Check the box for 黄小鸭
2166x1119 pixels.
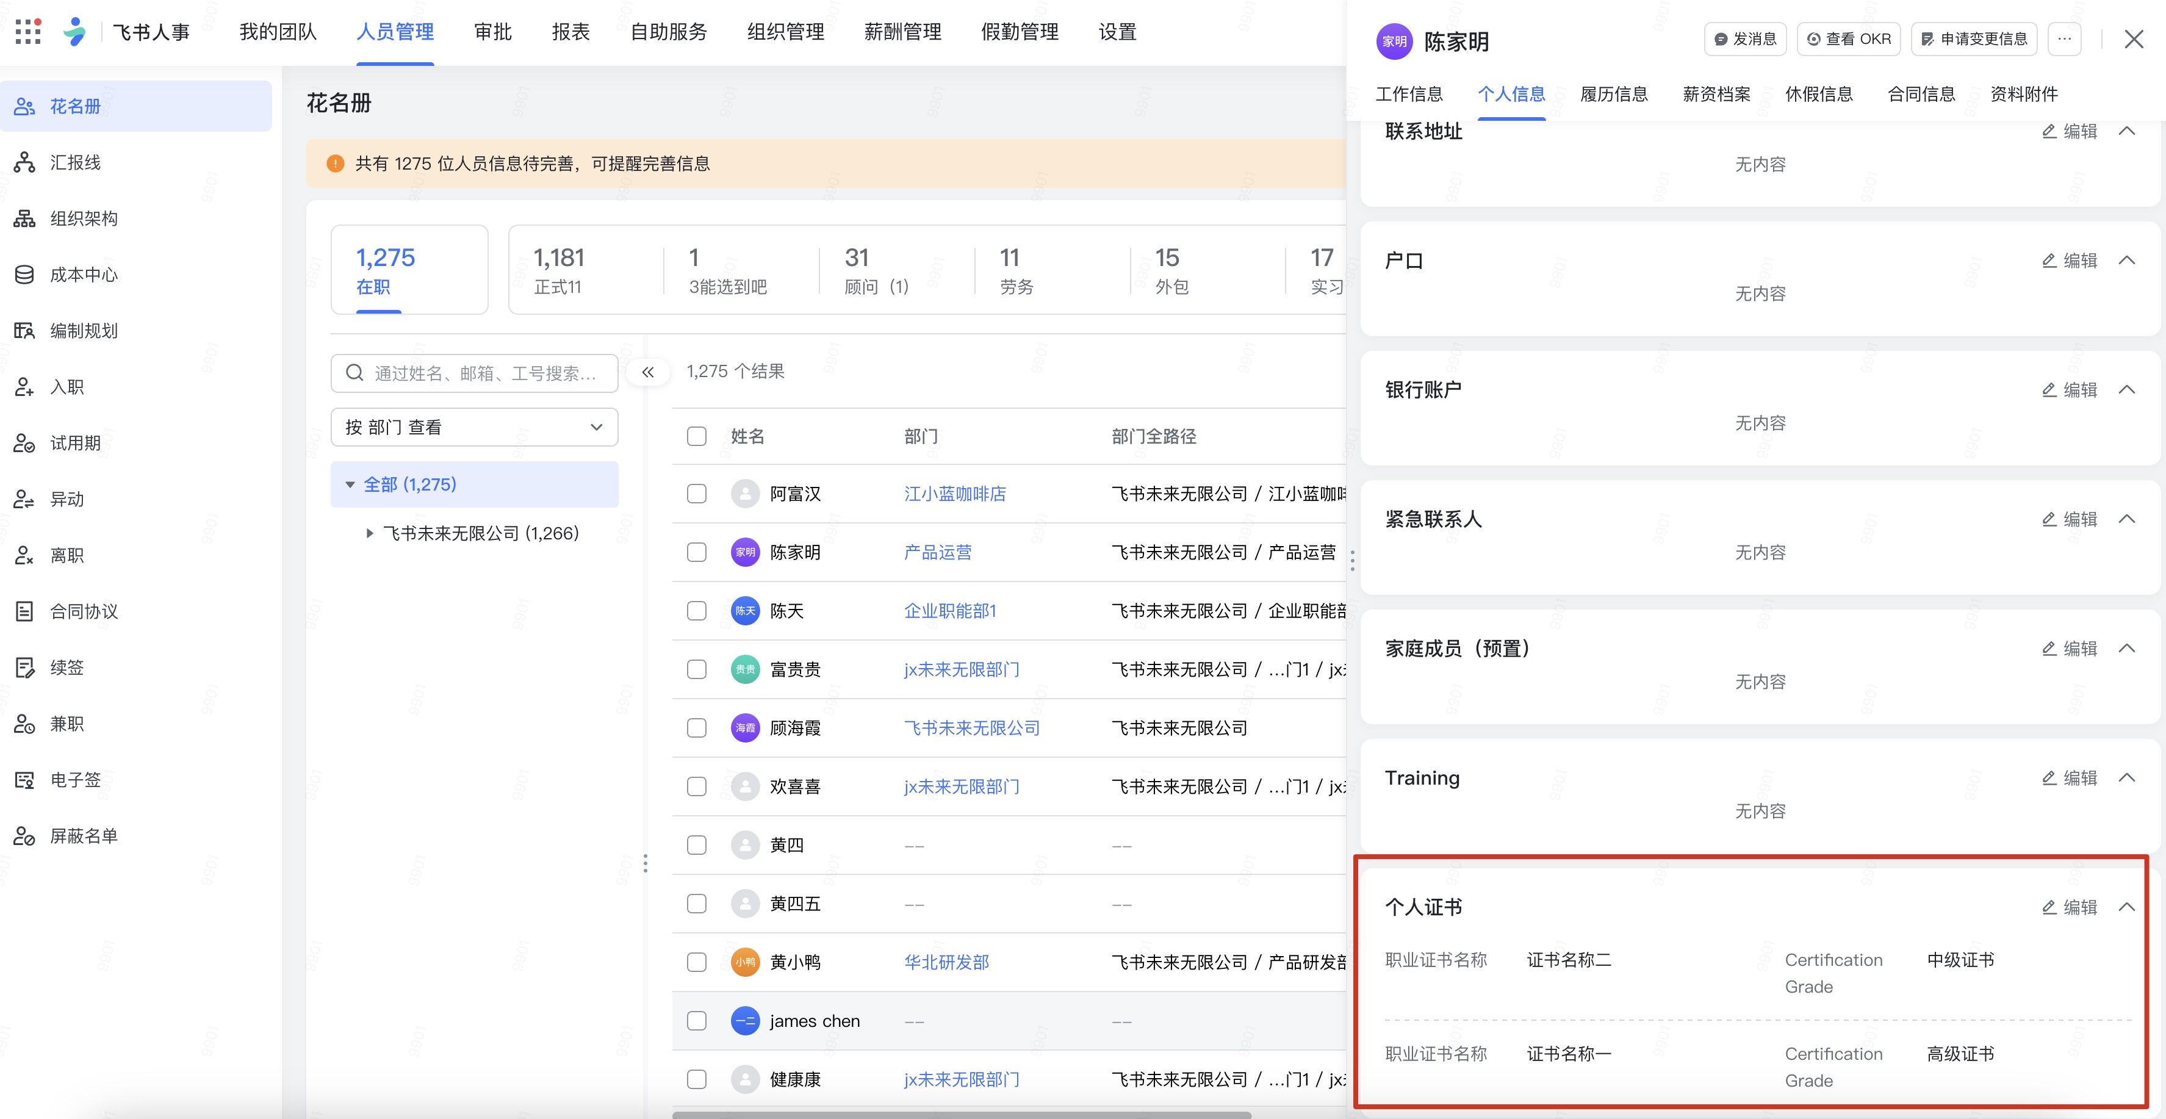point(696,962)
